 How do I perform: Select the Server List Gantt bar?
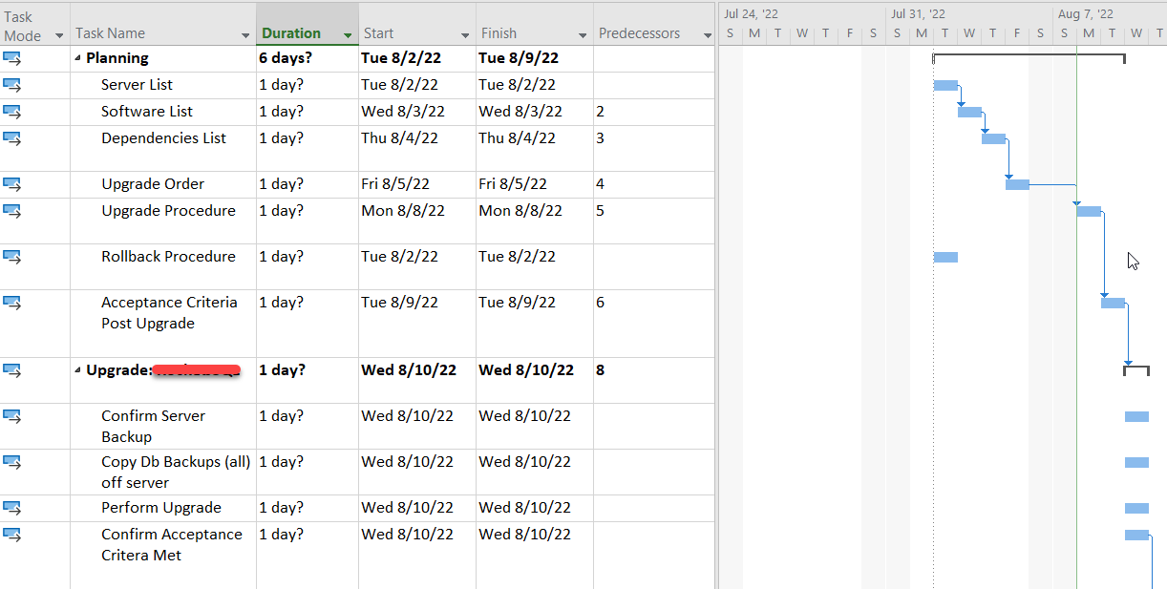coord(945,86)
